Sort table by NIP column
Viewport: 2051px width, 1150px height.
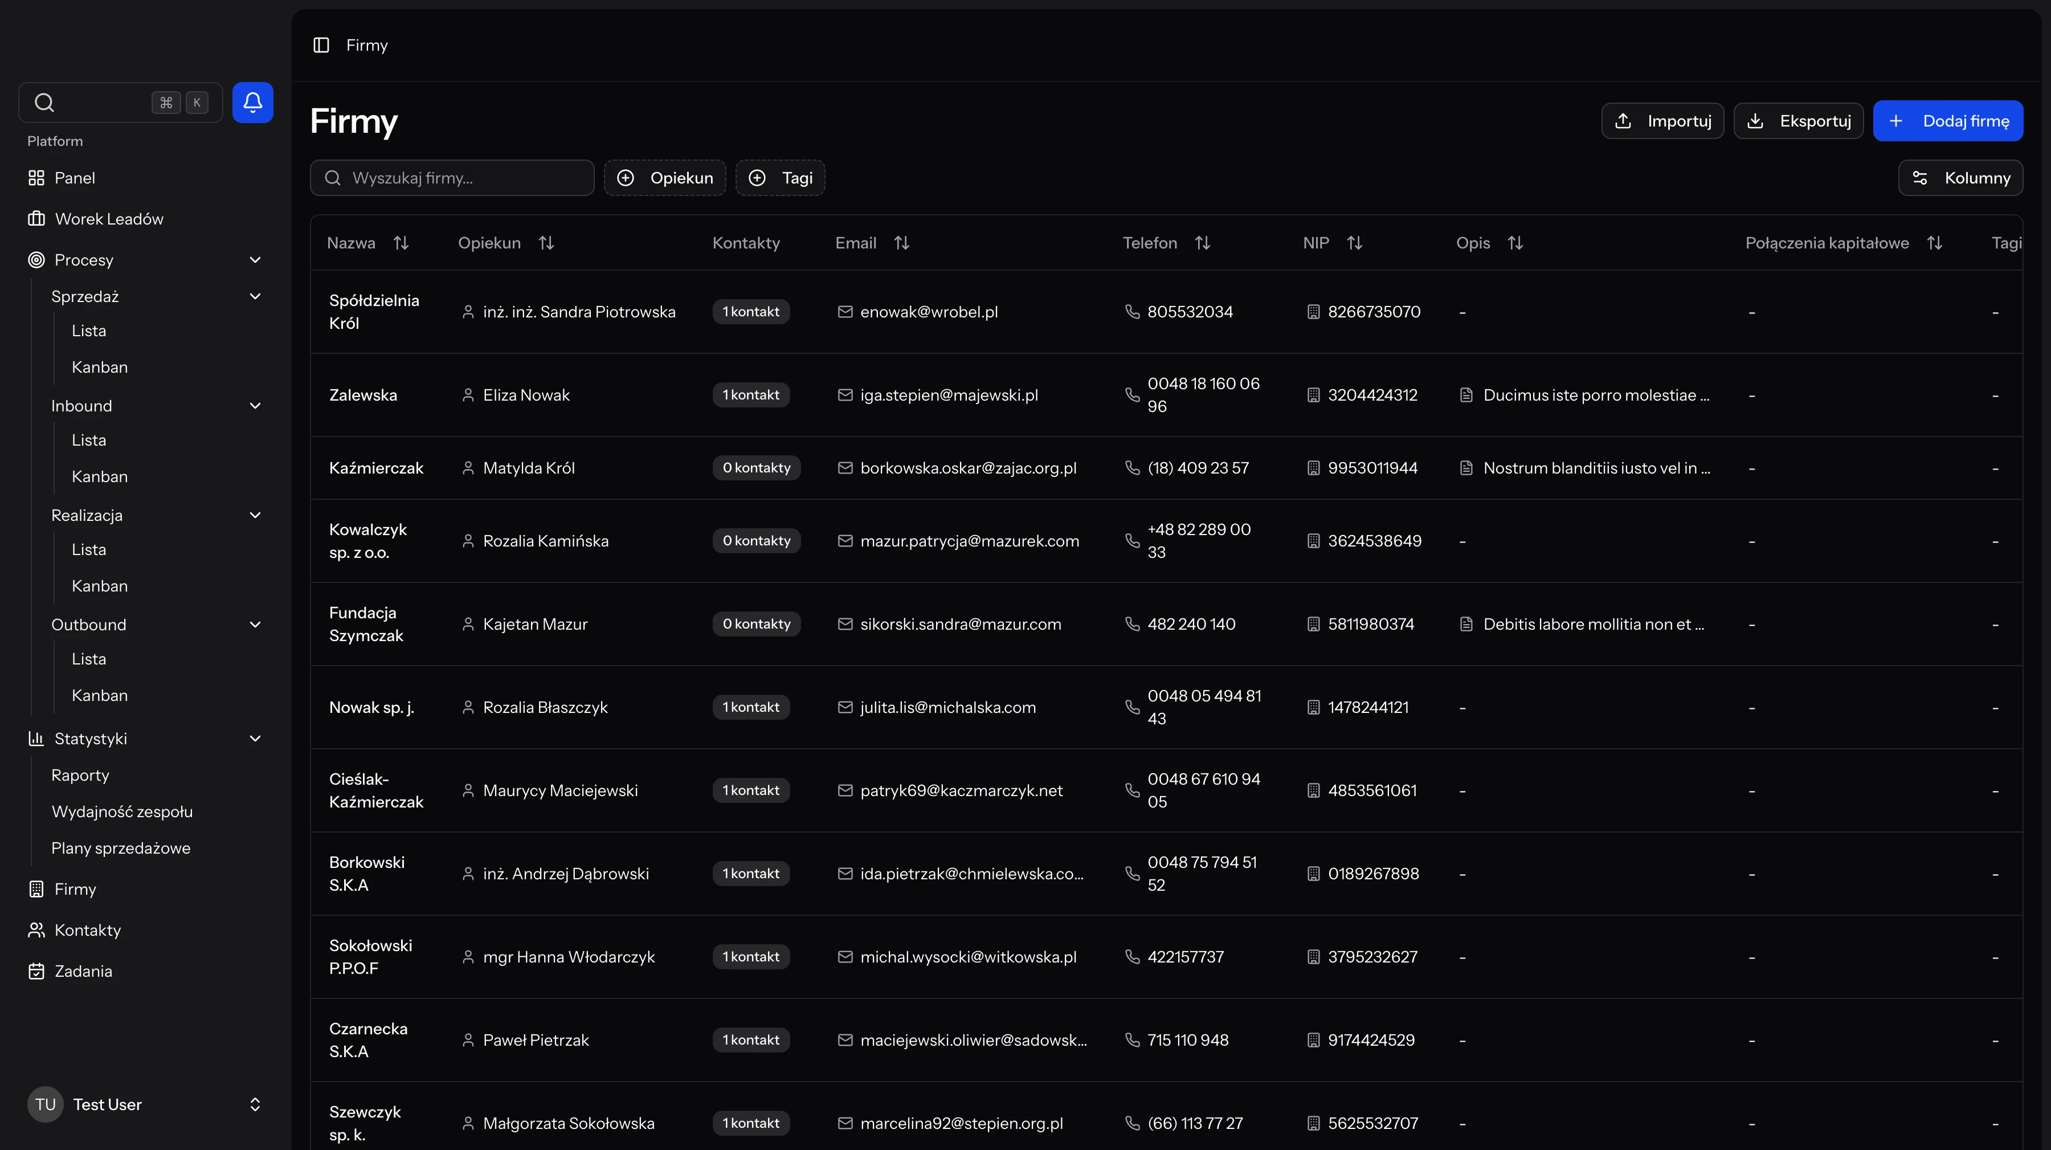point(1354,243)
